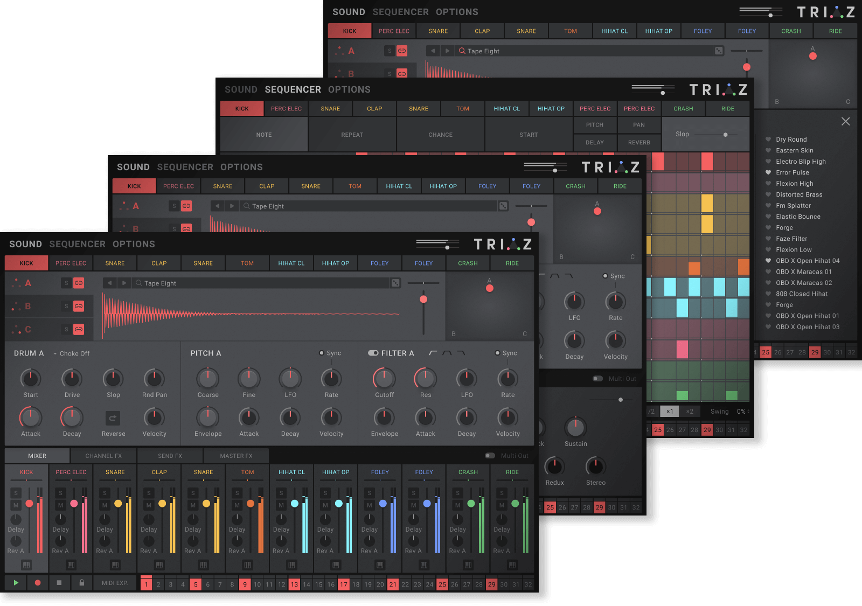The image size is (862, 606).
Task: Toggle the link icon on layer A, front window
Action: click(79, 283)
